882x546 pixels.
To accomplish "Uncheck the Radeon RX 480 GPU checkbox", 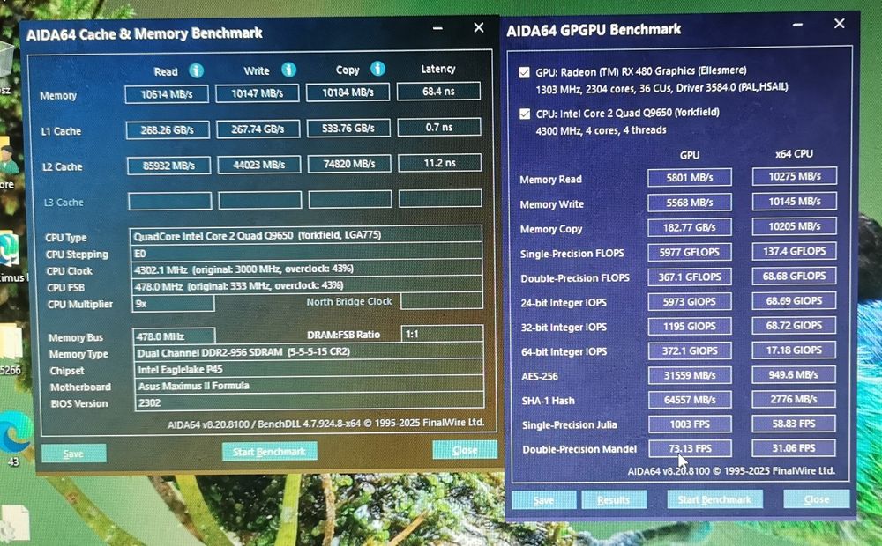I will pyautogui.click(x=524, y=72).
